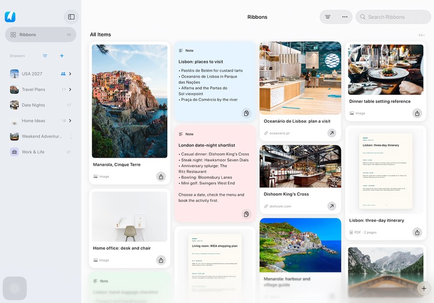Share the Home office desk image
The image size is (434, 303).
click(161, 260)
